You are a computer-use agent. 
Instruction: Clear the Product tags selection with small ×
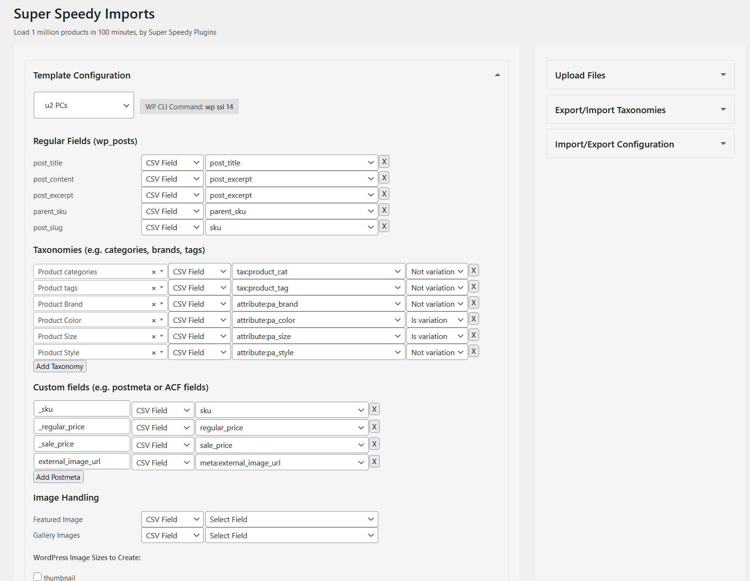(x=154, y=289)
